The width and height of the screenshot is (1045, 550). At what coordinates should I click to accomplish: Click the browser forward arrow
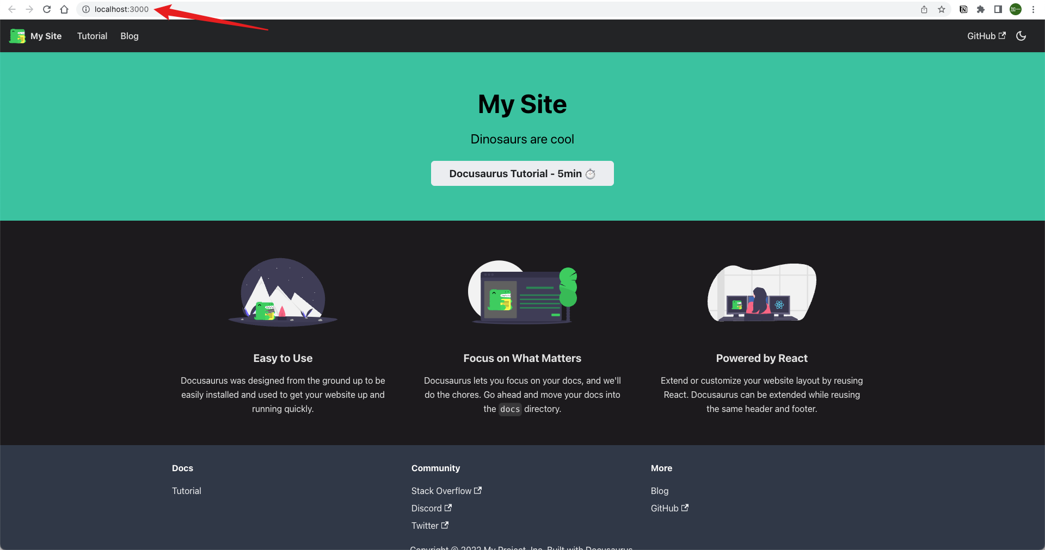point(29,9)
